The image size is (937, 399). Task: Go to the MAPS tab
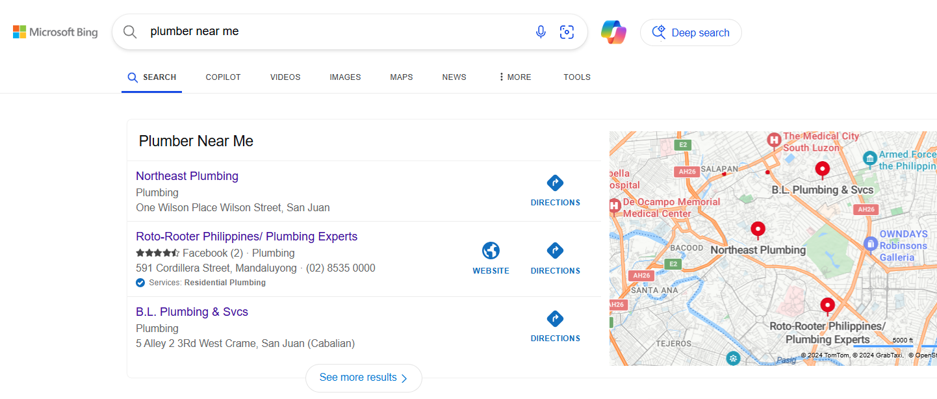tap(402, 77)
